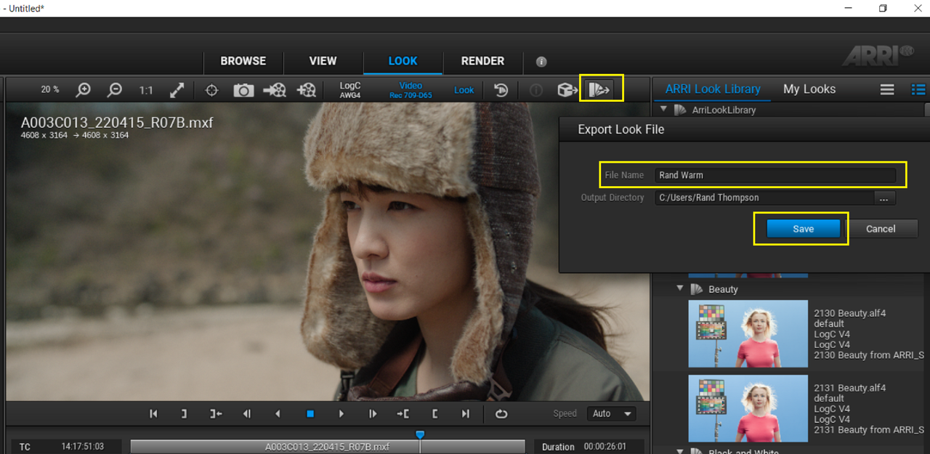Click the Export Look File toolbar icon
The image size is (930, 454).
click(601, 89)
